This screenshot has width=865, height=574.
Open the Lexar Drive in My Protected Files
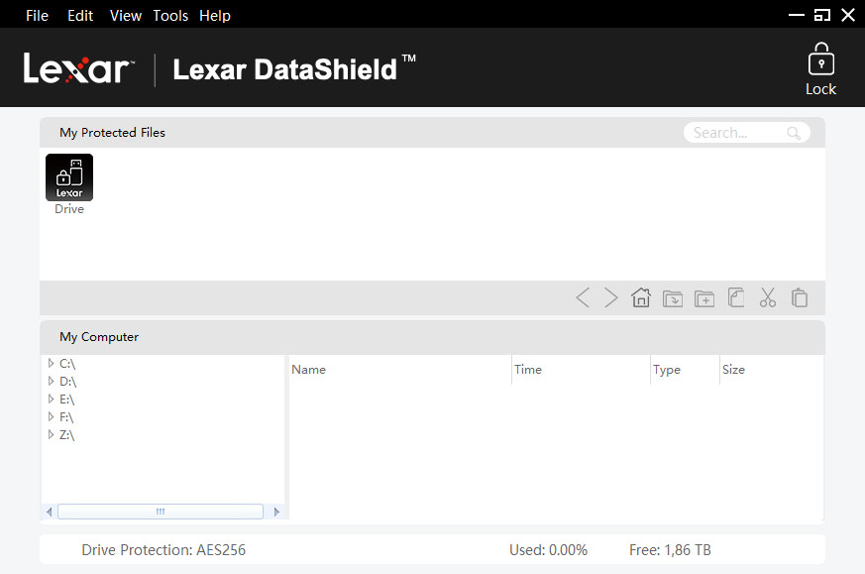click(x=69, y=175)
